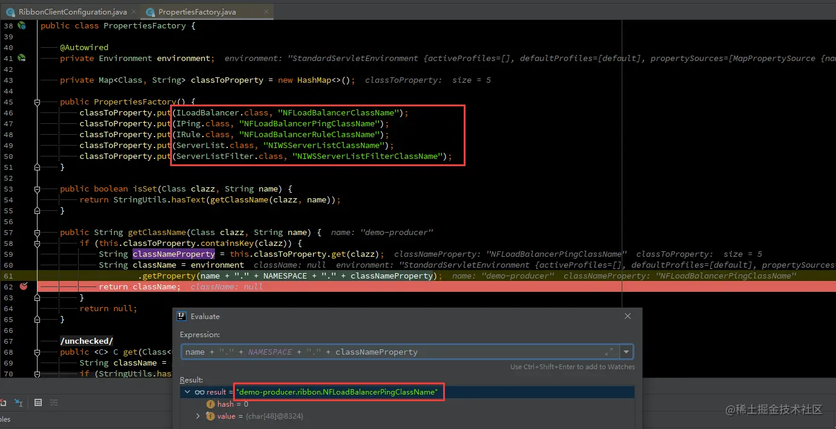Close the Evaluate dialog
Screen dimensions: 836x429
point(628,316)
